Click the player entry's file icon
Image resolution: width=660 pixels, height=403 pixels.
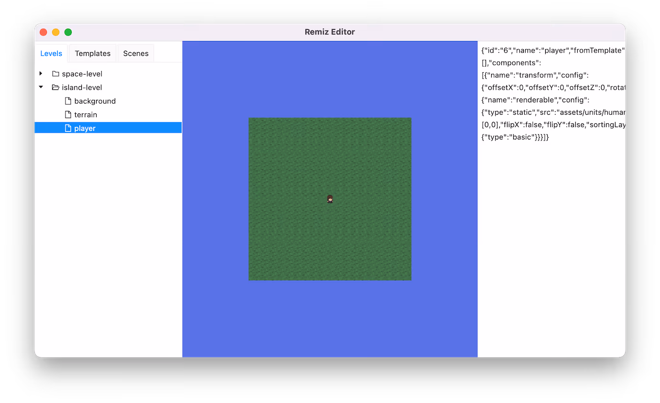coord(68,128)
